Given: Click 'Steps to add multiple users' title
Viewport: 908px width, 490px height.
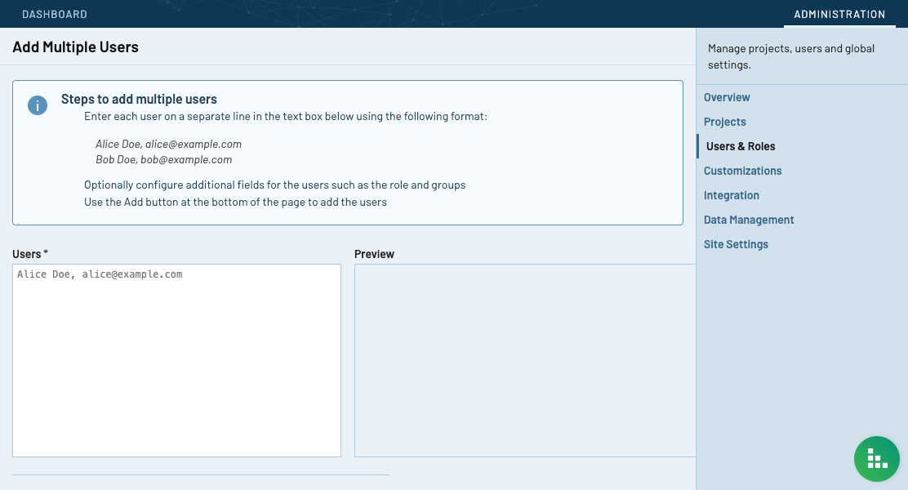Looking at the screenshot, I should [139, 99].
